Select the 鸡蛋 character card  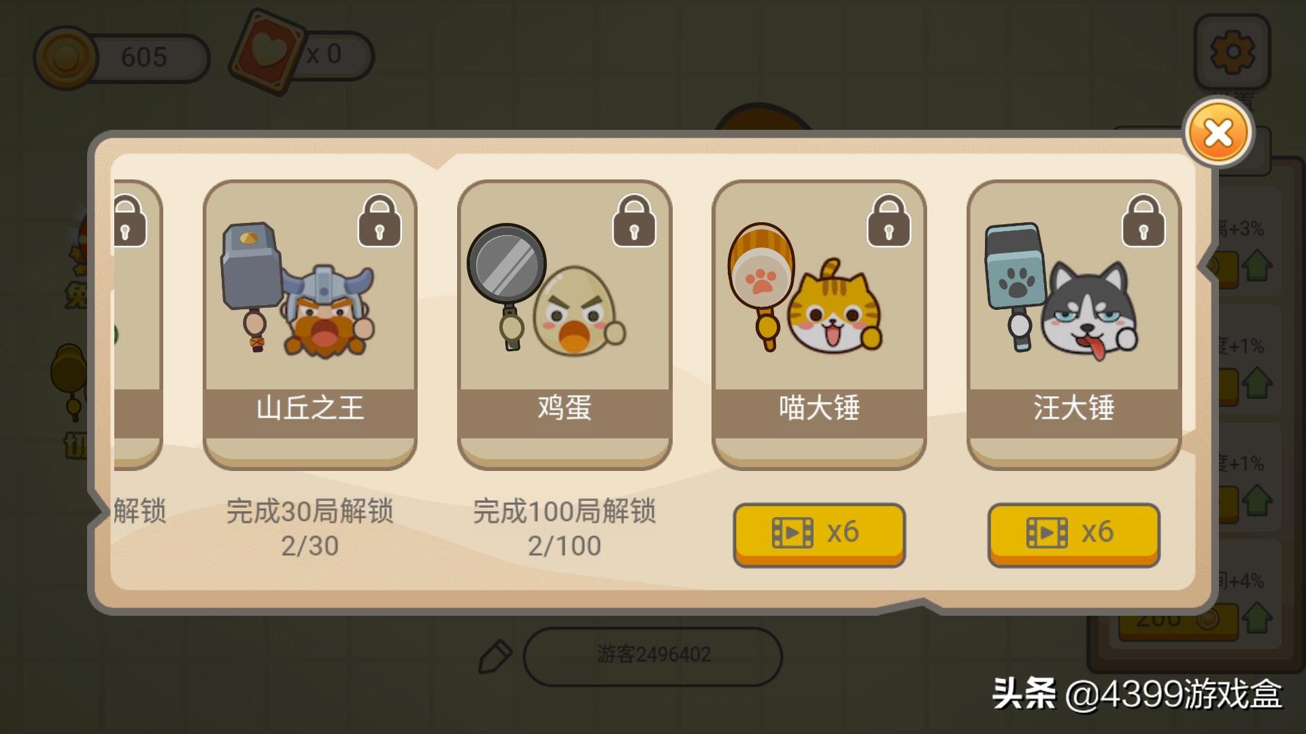click(565, 325)
